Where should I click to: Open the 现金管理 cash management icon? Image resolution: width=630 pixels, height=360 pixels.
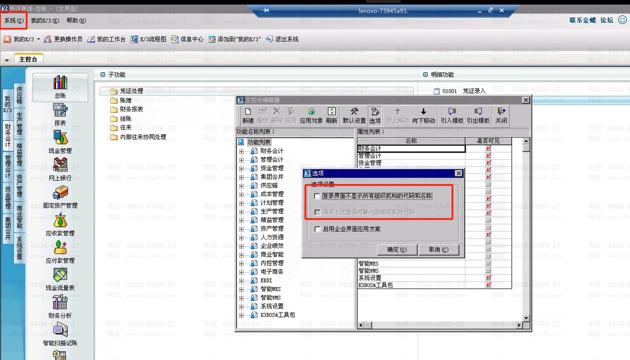tap(60, 142)
